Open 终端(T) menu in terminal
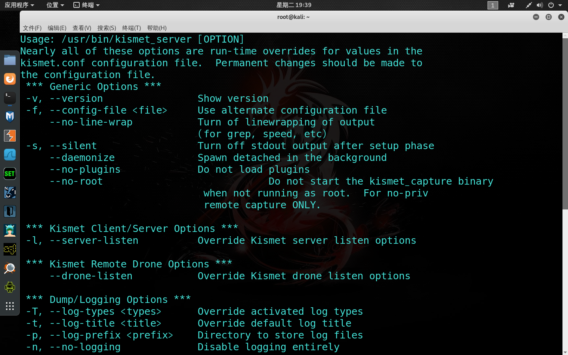568x355 pixels. coord(131,28)
